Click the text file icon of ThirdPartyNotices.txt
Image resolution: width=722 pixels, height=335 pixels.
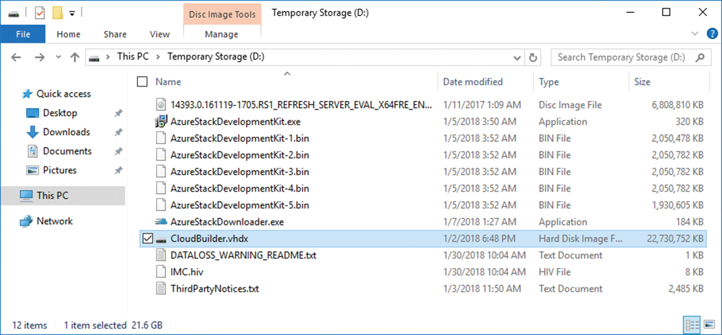point(160,289)
